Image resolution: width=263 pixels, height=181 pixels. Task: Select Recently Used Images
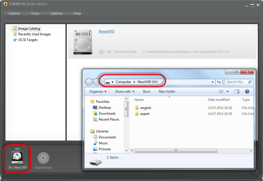coord(34,34)
